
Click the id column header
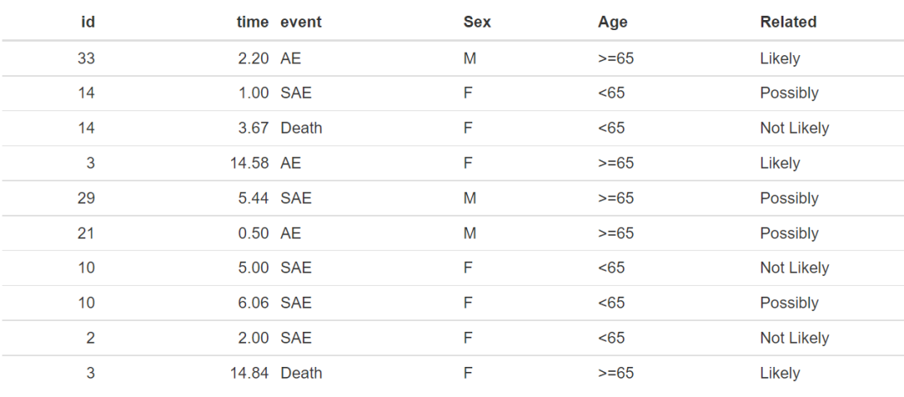(x=88, y=22)
